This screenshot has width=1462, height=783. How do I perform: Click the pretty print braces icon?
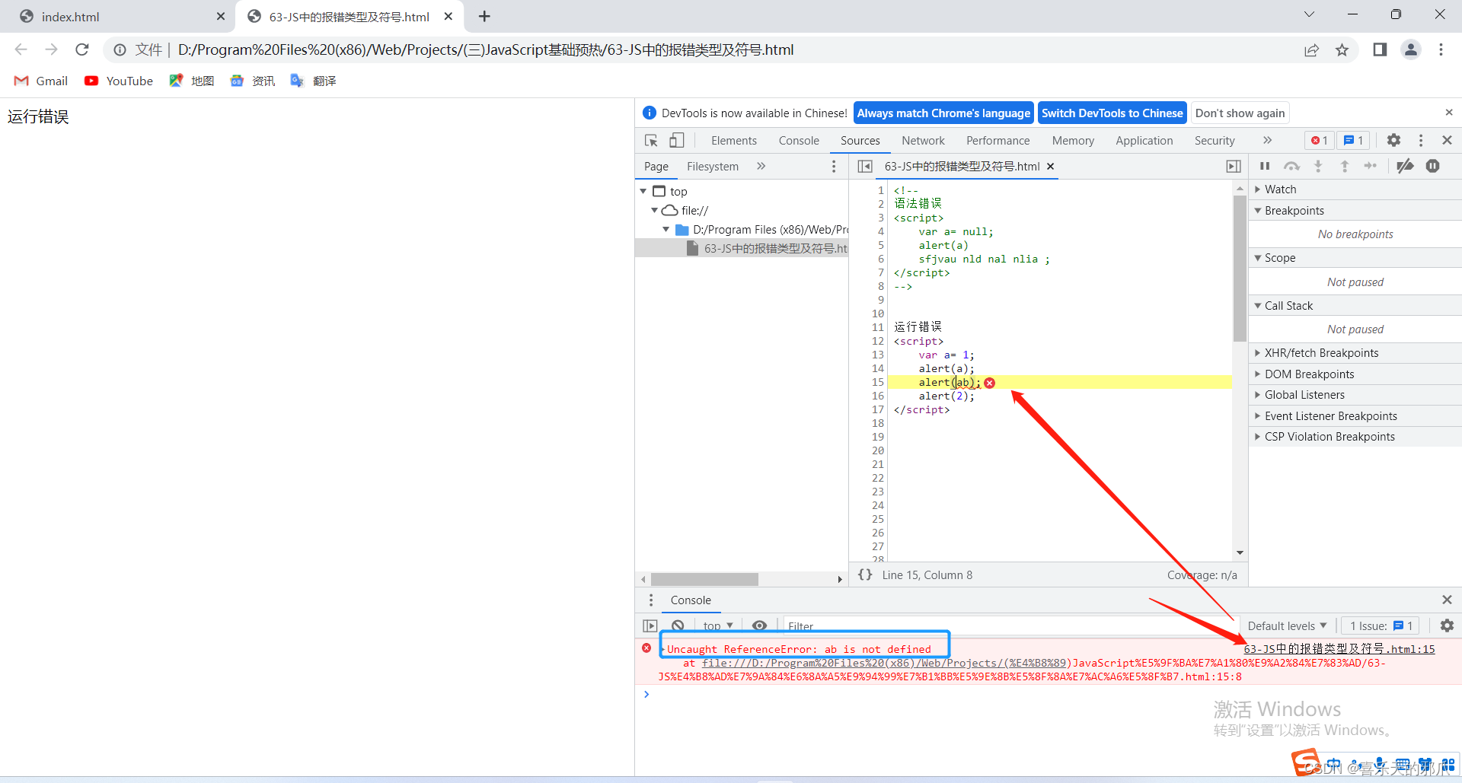(x=865, y=575)
